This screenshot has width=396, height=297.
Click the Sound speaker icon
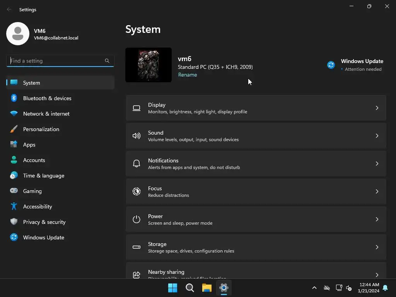tap(137, 136)
